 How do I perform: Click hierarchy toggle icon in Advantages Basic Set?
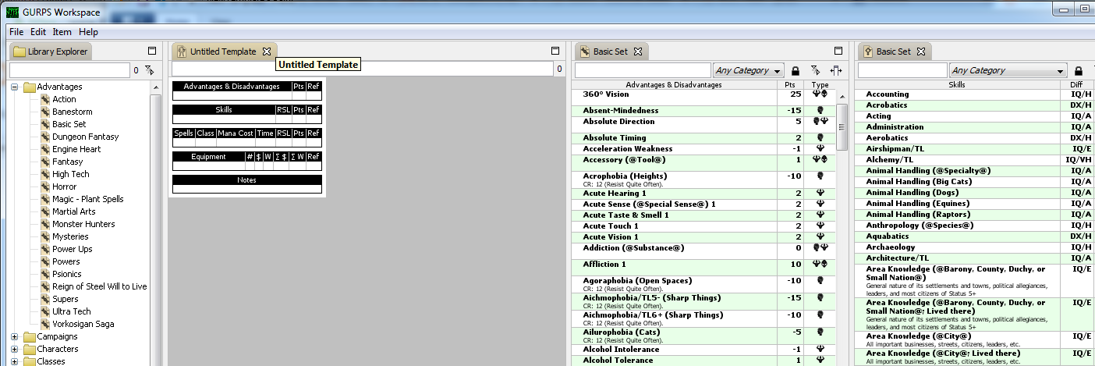pos(815,71)
